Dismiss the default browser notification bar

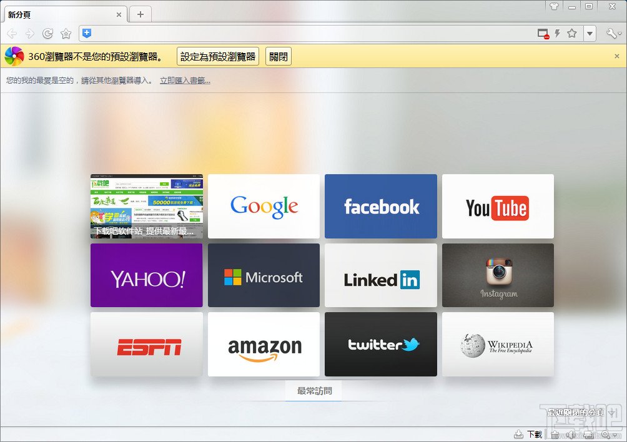[617, 56]
